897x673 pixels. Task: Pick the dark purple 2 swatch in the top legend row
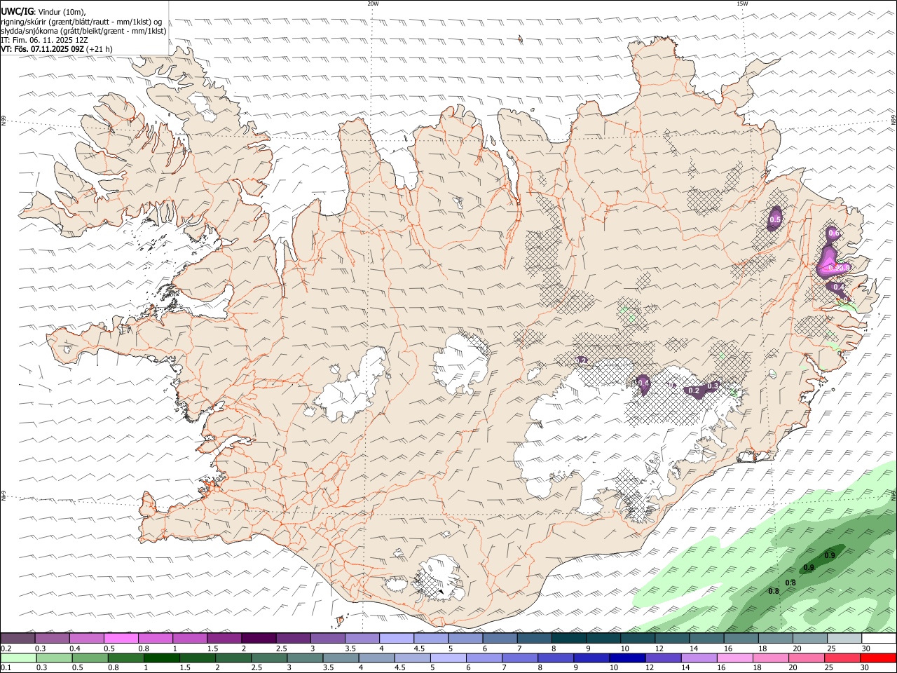[x=259, y=639]
